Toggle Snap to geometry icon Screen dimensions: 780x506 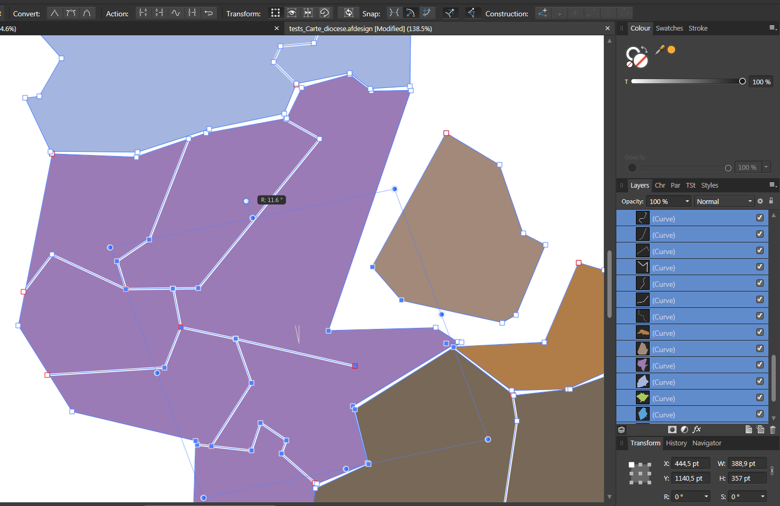[410, 13]
